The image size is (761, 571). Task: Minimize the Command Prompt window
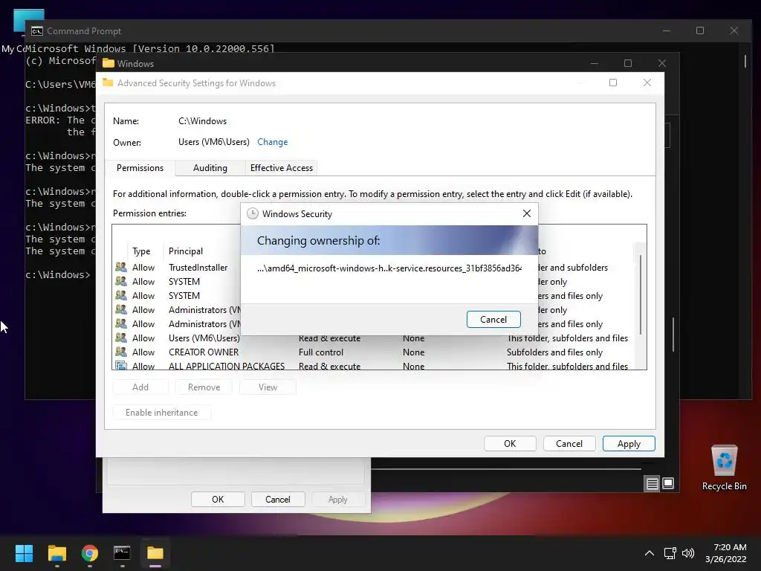coord(667,30)
